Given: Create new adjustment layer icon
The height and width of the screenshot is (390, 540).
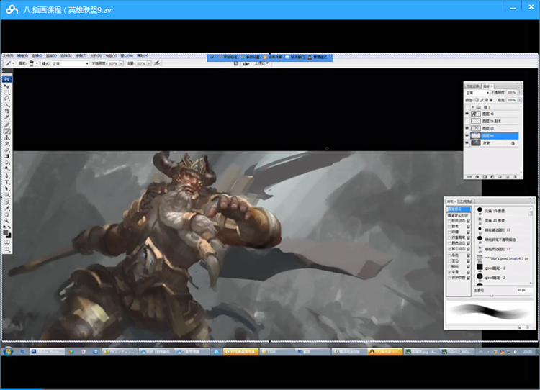Looking at the screenshot, I should pyautogui.click(x=492, y=176).
